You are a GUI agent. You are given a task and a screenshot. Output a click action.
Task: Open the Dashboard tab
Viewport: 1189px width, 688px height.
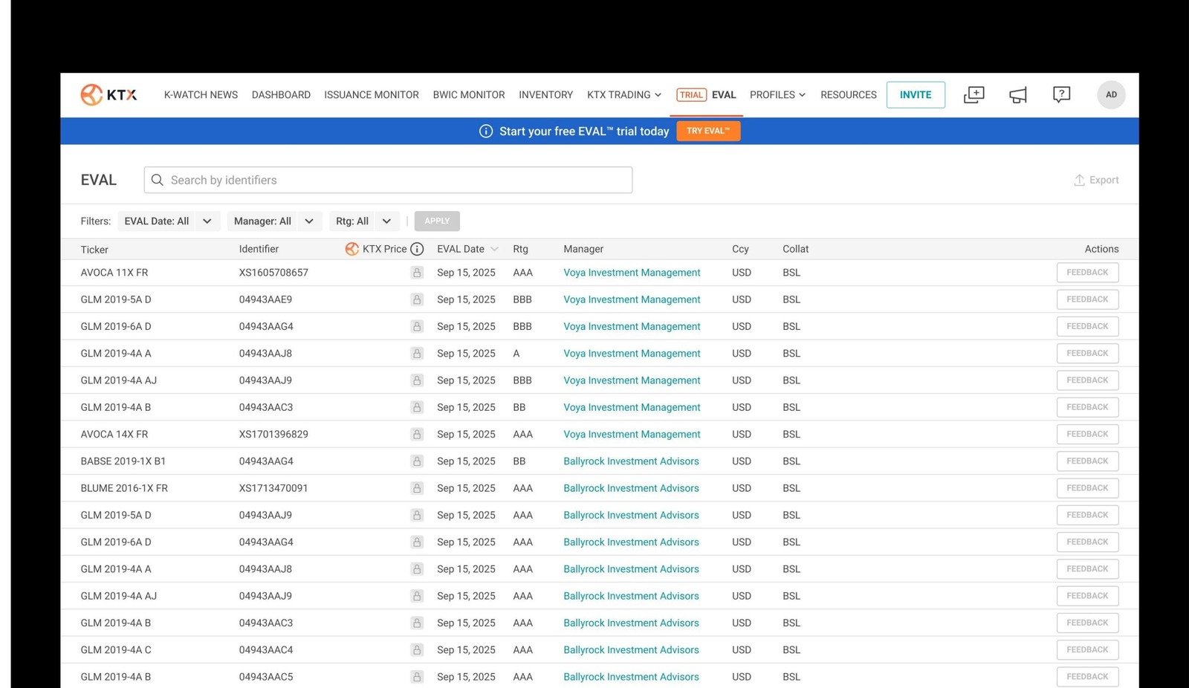pyautogui.click(x=281, y=94)
